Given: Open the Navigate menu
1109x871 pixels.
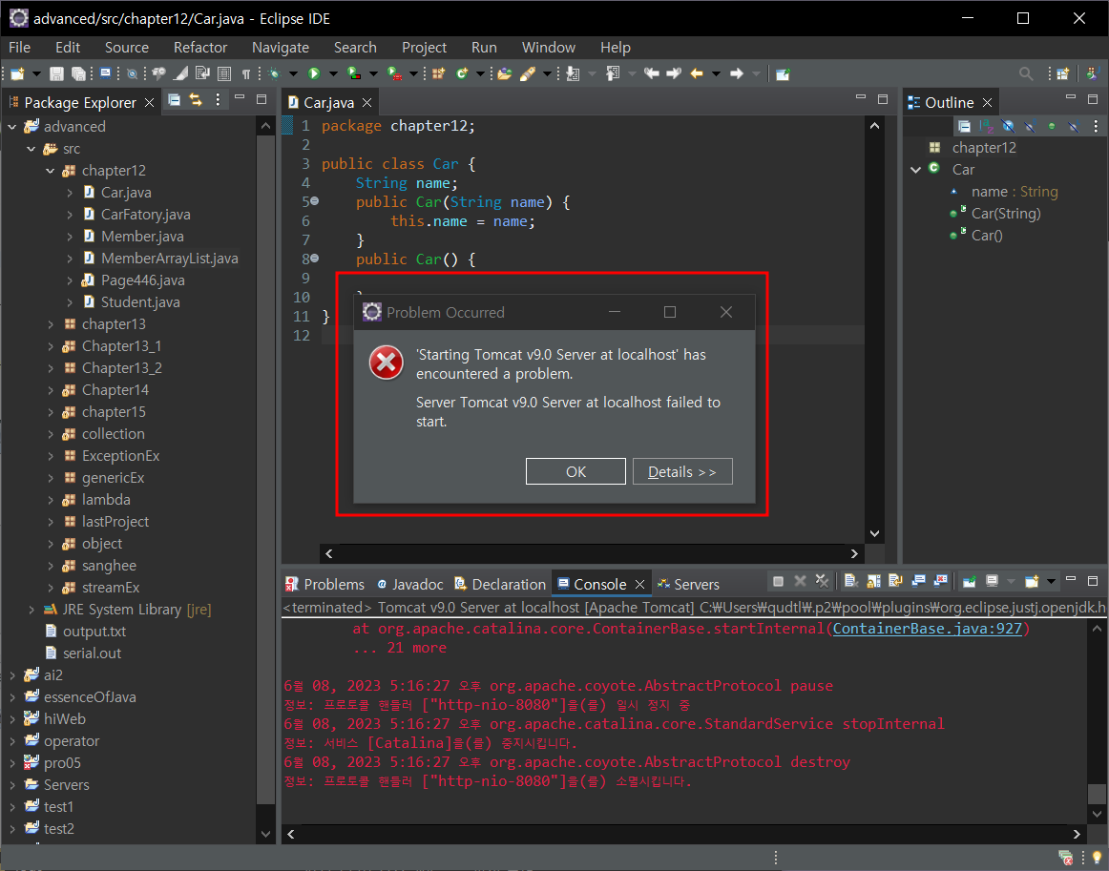Looking at the screenshot, I should pos(280,48).
